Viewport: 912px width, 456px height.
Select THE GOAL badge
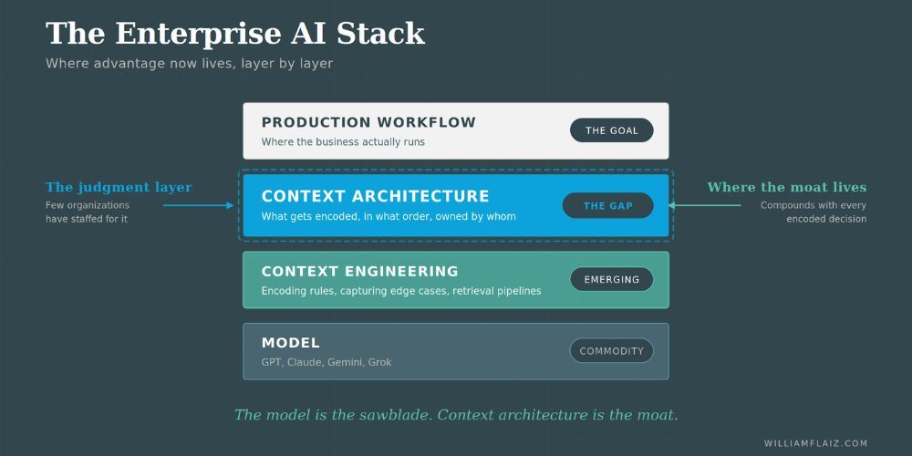[x=612, y=130]
